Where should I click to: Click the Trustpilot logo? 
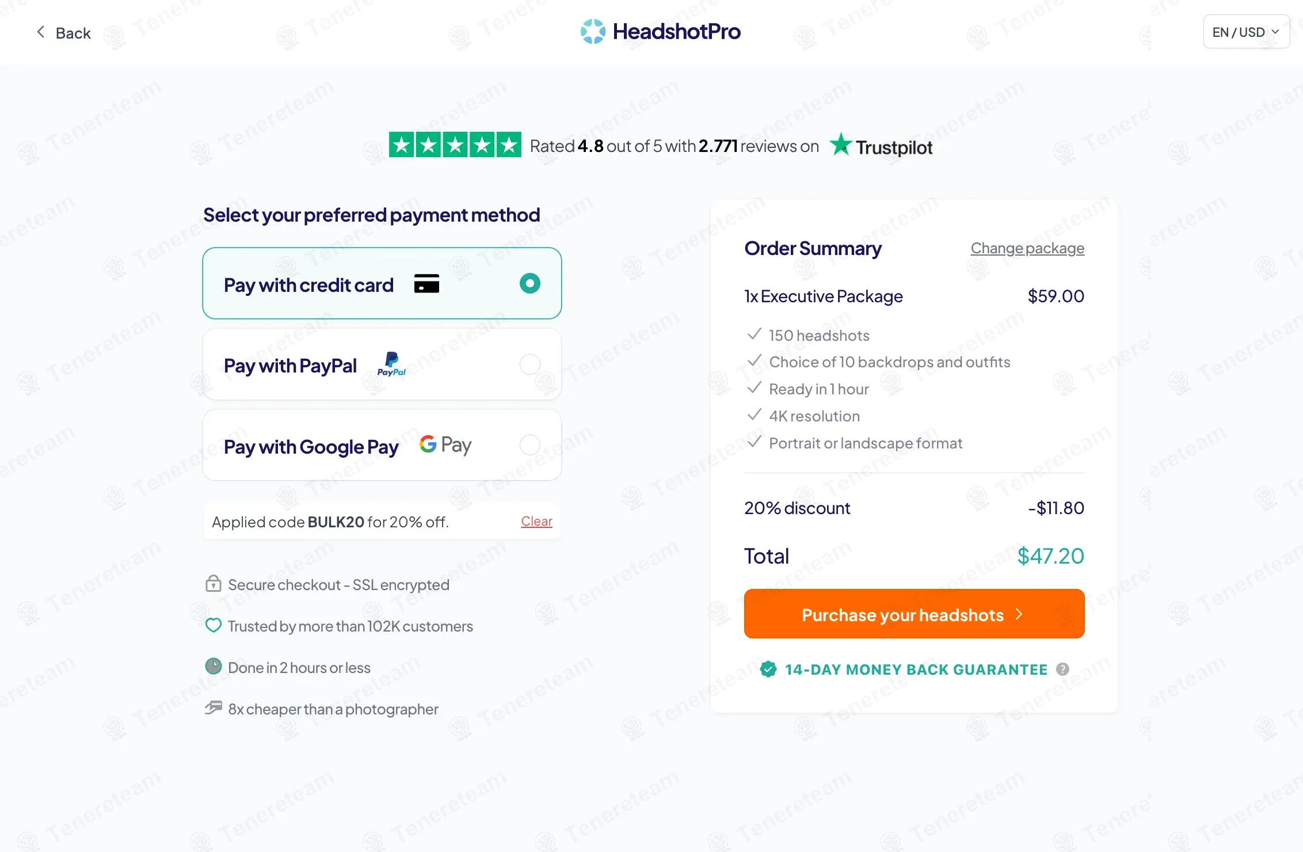[x=881, y=146]
